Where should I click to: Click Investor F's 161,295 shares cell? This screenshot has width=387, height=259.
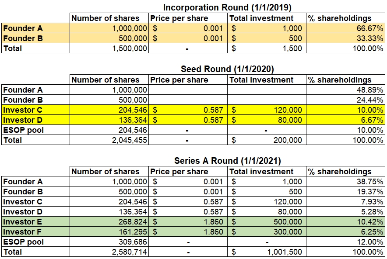109,232
